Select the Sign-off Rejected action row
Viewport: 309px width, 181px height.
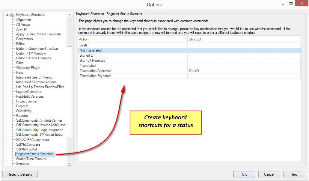coord(189,61)
